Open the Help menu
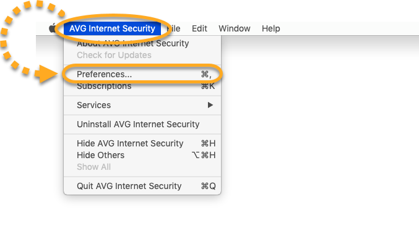Screen dimensions: 419x244 tap(270, 28)
